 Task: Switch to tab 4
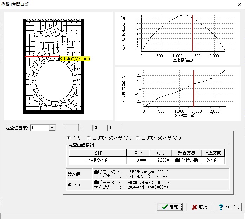(115, 128)
